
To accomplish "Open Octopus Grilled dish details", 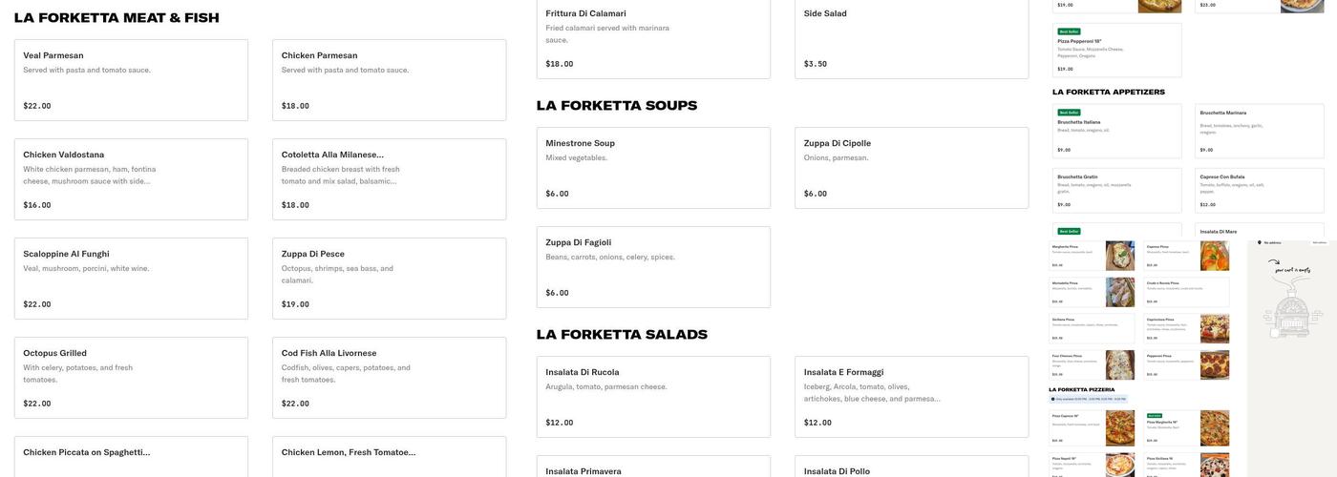I will (131, 378).
